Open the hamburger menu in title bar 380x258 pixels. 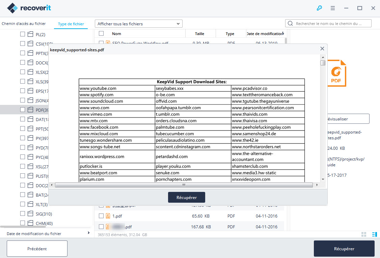(x=333, y=8)
